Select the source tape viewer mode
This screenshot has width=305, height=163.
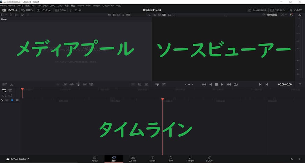point(159,15)
